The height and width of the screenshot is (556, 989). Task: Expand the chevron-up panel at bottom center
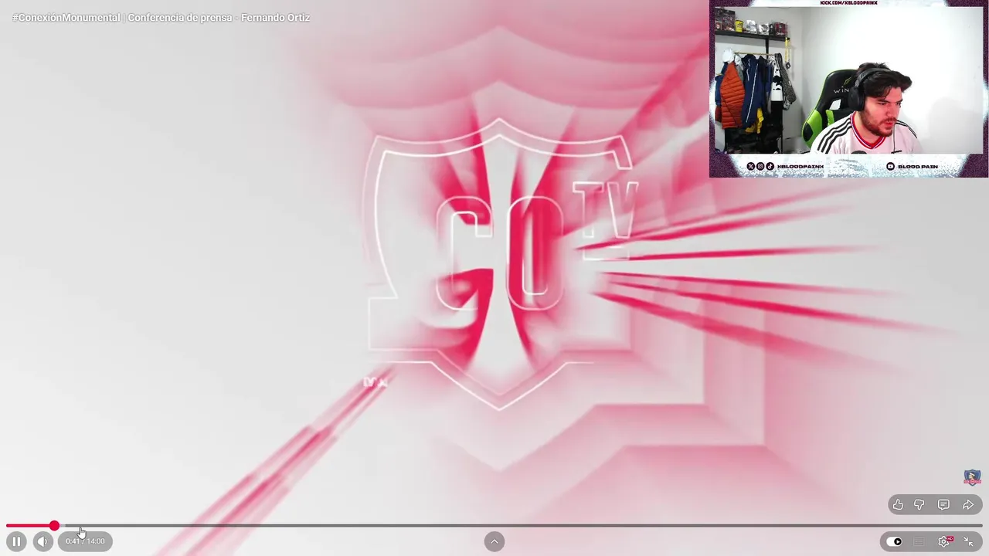pos(494,541)
